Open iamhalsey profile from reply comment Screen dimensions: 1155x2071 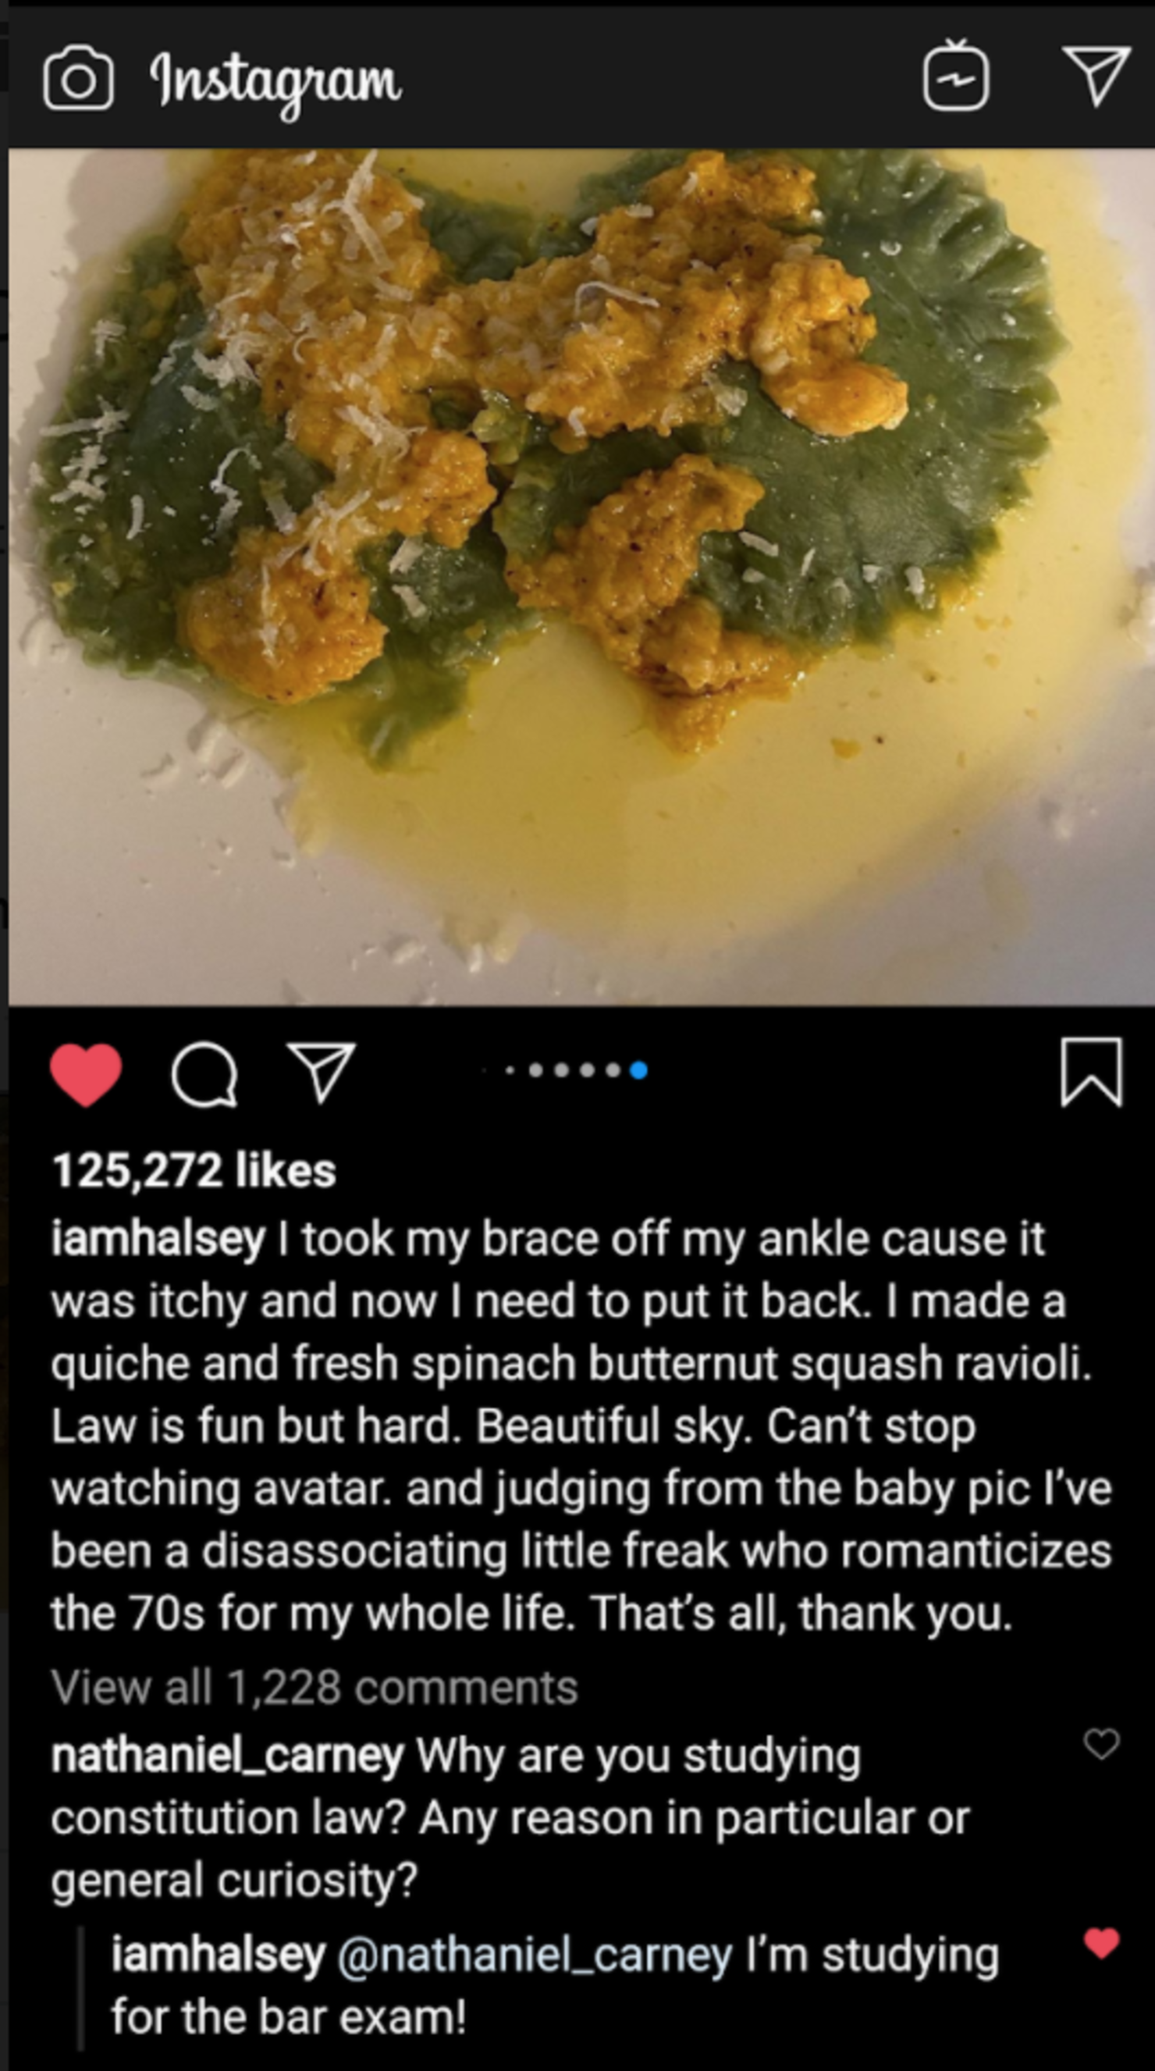click(218, 1955)
